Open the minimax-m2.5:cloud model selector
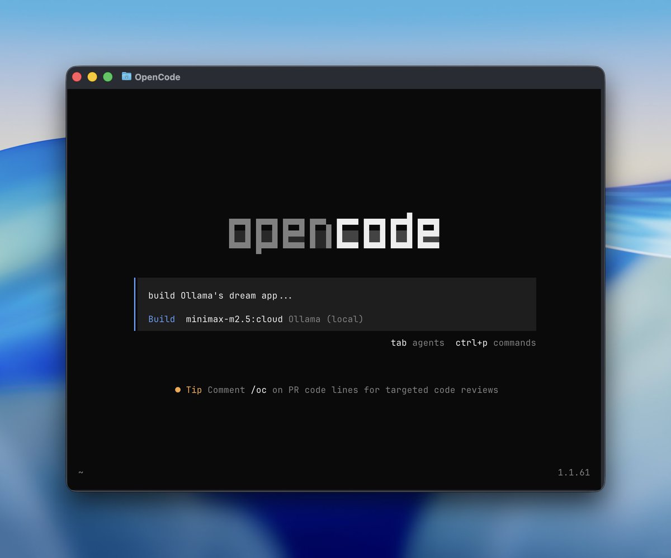The height and width of the screenshot is (558, 671). pyautogui.click(x=233, y=319)
